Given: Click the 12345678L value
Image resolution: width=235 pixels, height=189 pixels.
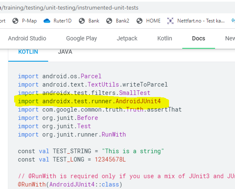Looking at the screenshot, I should [110, 159].
